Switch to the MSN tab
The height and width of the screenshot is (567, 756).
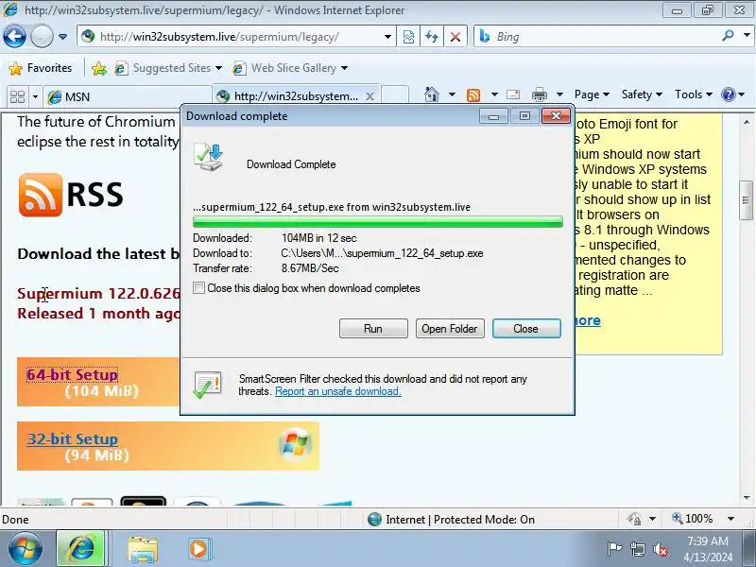pos(128,96)
